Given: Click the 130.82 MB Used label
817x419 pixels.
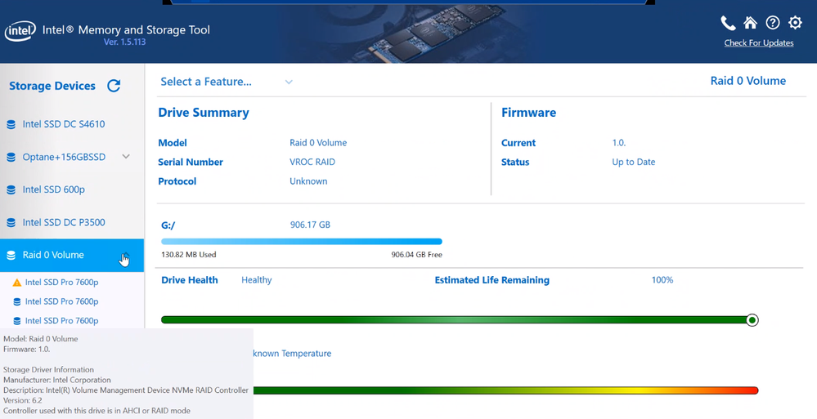Looking at the screenshot, I should pos(189,255).
